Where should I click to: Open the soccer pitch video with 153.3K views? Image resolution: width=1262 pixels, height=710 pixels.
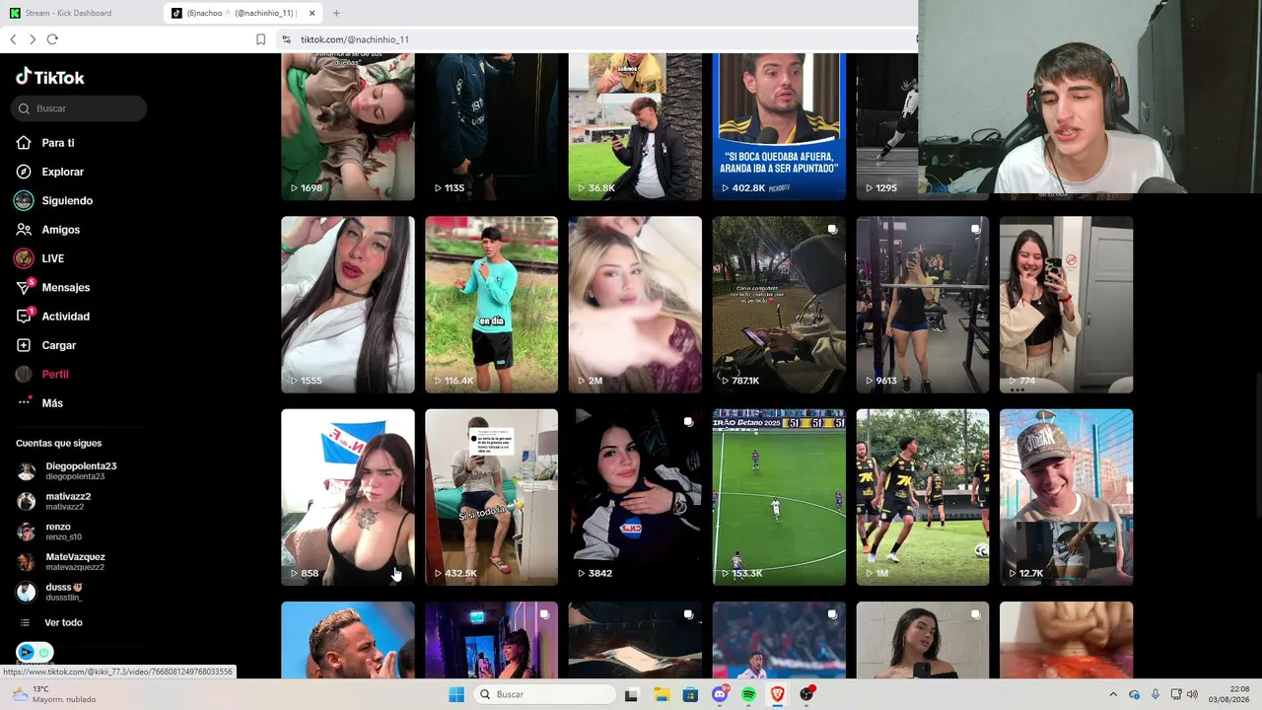[x=779, y=497]
